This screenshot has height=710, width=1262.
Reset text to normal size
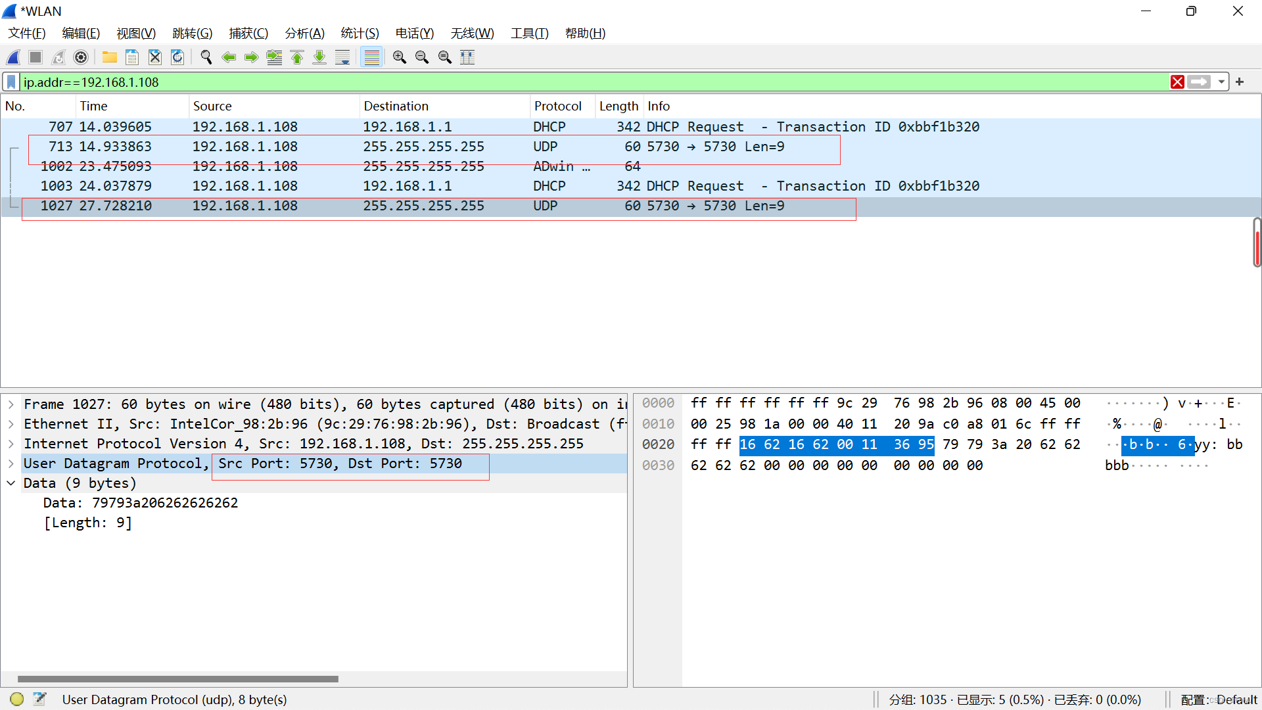click(445, 57)
